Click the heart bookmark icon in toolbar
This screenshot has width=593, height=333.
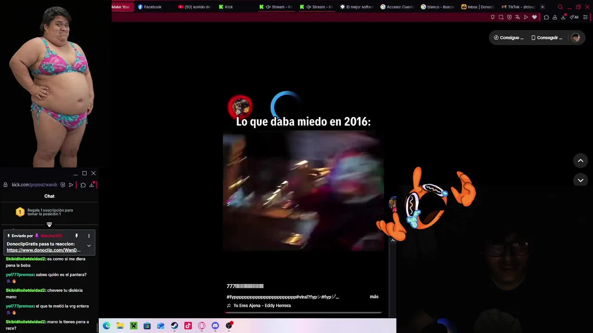[x=534, y=17]
